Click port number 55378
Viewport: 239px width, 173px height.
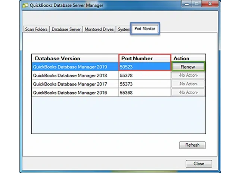[x=126, y=76]
